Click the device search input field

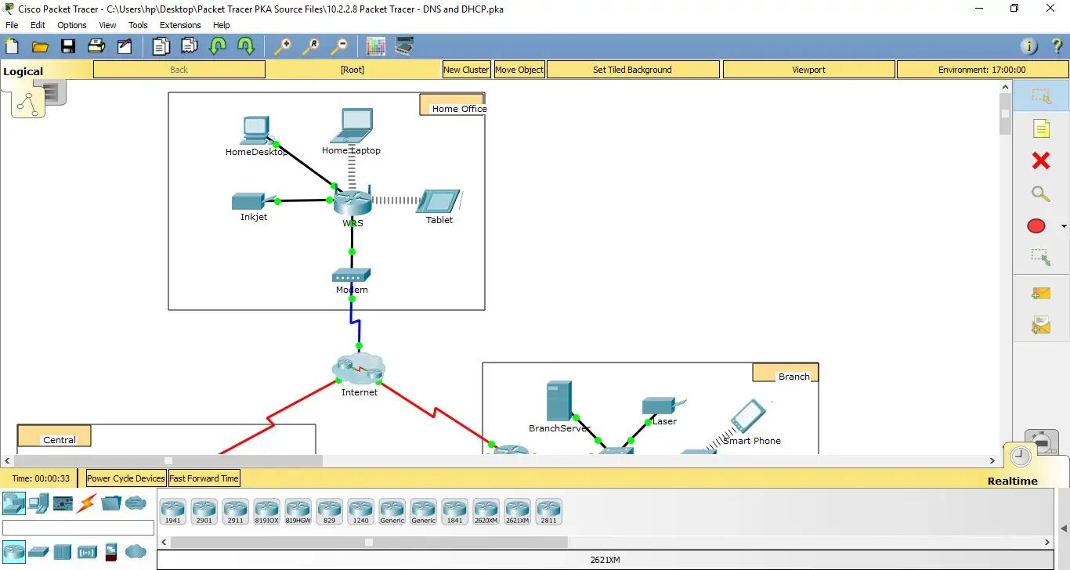78,528
